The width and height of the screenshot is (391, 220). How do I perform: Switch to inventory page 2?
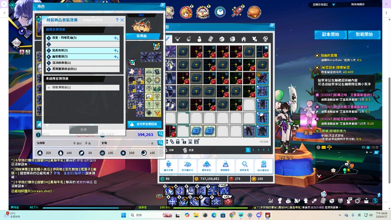click(x=253, y=150)
